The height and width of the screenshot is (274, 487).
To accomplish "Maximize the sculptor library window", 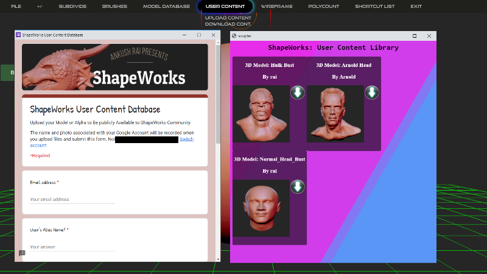I will coord(415,36).
